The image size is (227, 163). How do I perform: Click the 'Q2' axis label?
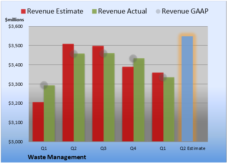[73, 148]
